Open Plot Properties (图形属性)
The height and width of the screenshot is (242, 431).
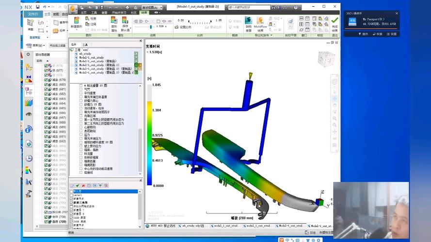point(114,24)
